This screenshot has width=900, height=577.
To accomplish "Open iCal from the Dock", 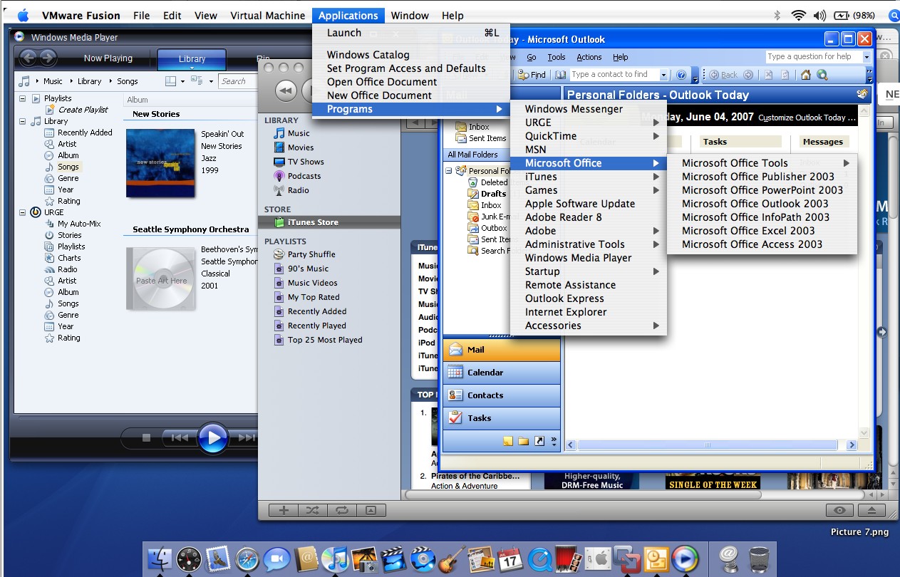I will coord(510,558).
